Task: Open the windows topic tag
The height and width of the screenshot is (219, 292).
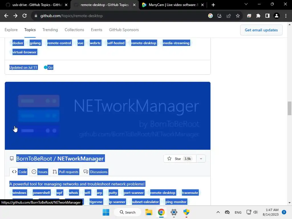Action: pyautogui.click(x=19, y=193)
